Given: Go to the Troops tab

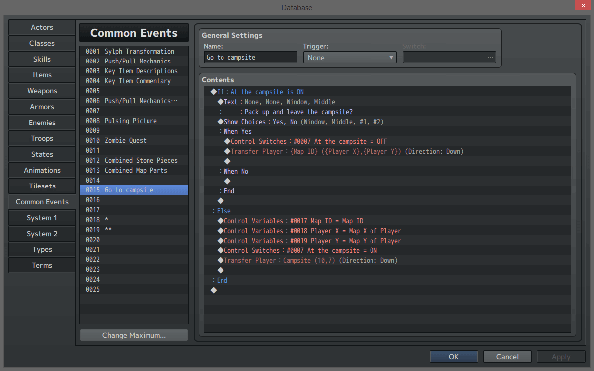Looking at the screenshot, I should [42, 138].
